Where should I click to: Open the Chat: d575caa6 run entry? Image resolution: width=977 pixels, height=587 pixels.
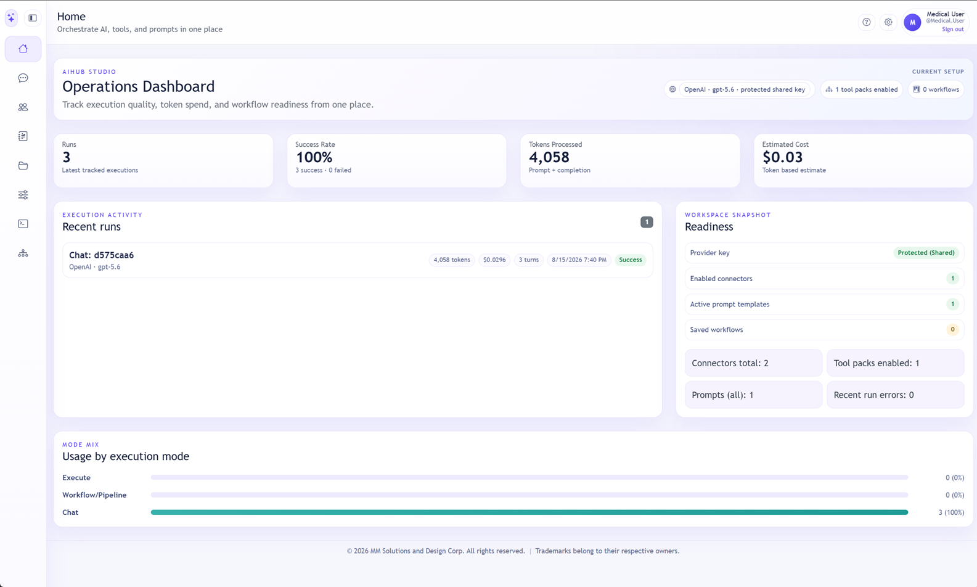(x=358, y=260)
